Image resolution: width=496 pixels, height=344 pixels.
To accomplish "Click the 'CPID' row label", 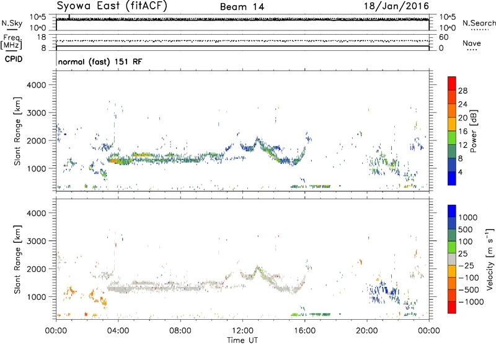I will [14, 59].
